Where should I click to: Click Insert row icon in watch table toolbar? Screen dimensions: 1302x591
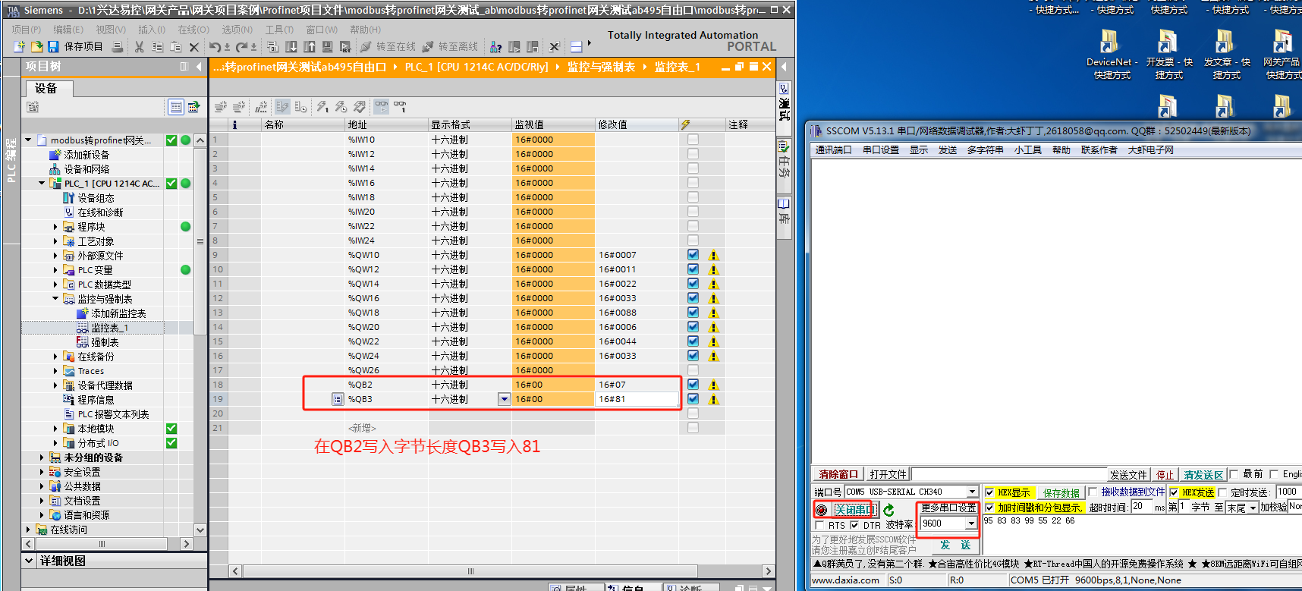pos(221,107)
